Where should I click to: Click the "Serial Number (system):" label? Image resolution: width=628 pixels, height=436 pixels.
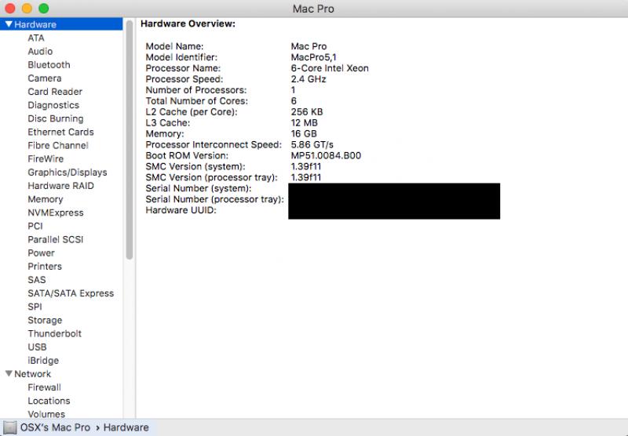(199, 188)
